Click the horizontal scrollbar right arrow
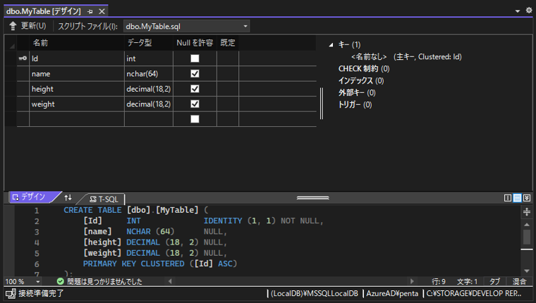The width and height of the screenshot is (536, 303). (412, 281)
